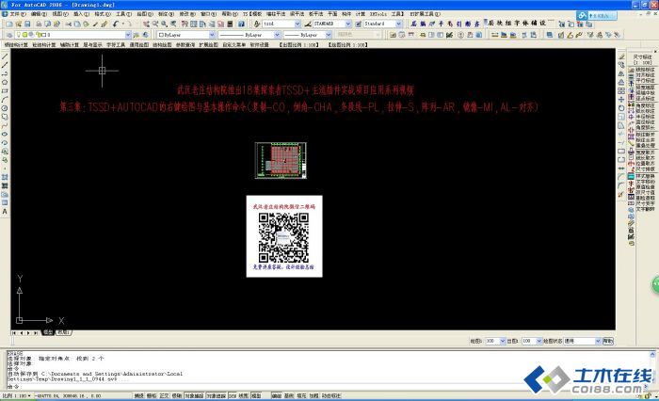Viewport: 659px width, 401px height.
Task: Open the 插入 Insert menu
Action: pos(81,14)
